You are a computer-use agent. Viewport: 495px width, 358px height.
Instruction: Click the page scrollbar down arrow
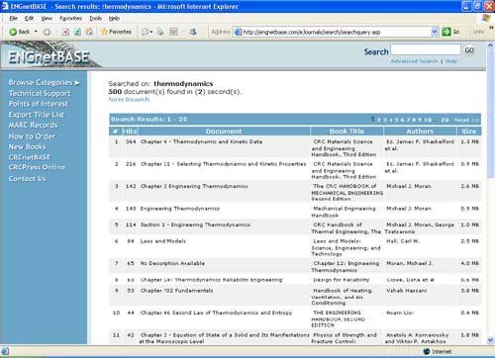(x=490, y=340)
